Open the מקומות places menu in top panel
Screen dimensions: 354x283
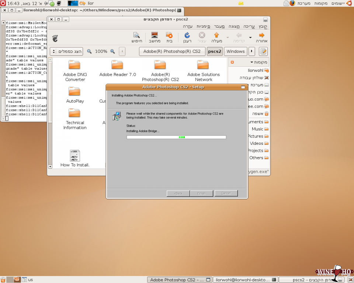tap(321, 3)
